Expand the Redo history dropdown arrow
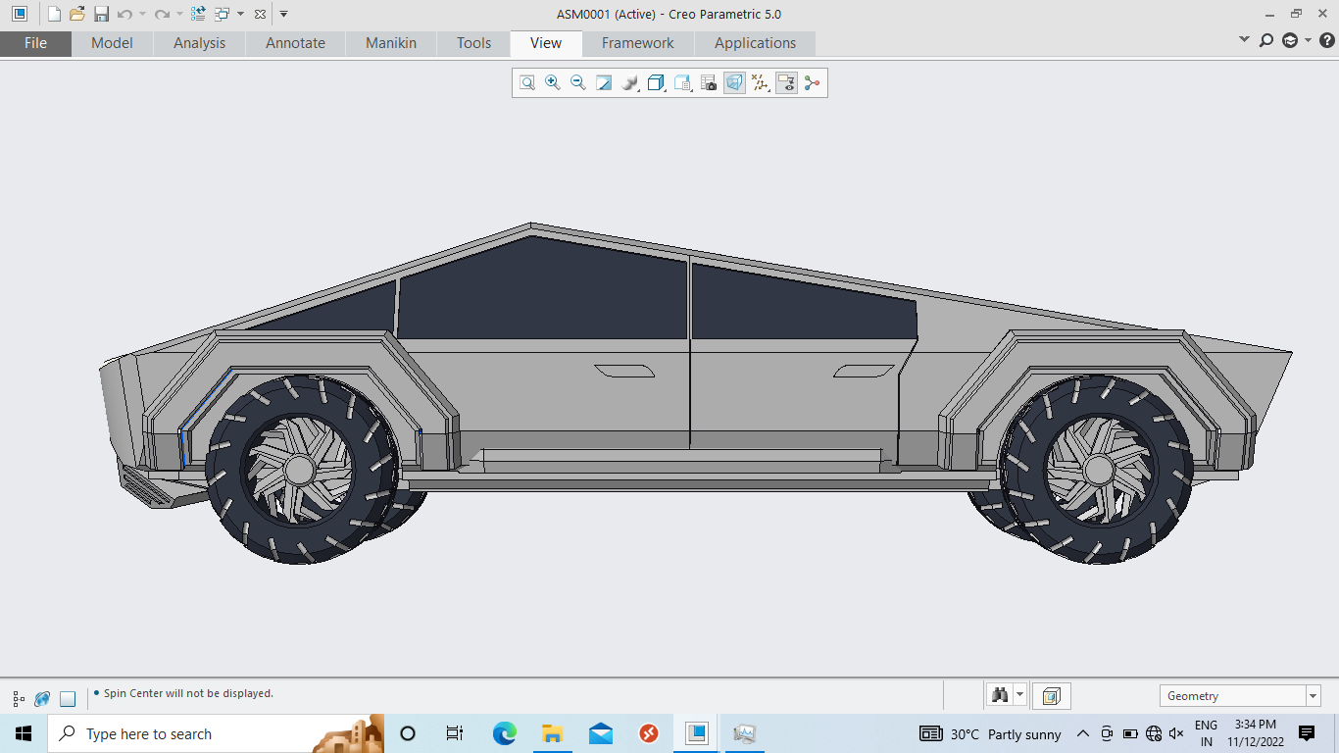Screen dimensions: 1339x753 point(179,14)
